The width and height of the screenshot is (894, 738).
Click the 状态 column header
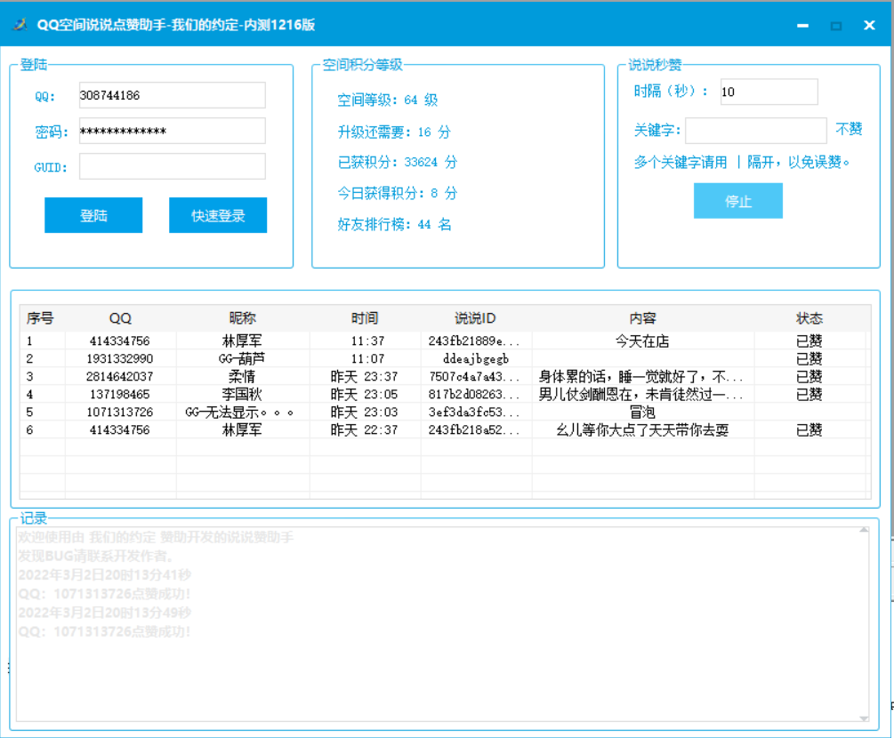pos(809,318)
